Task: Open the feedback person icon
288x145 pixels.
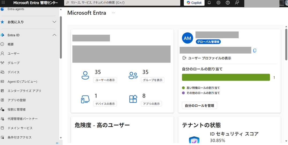Action: [x=237, y=3]
